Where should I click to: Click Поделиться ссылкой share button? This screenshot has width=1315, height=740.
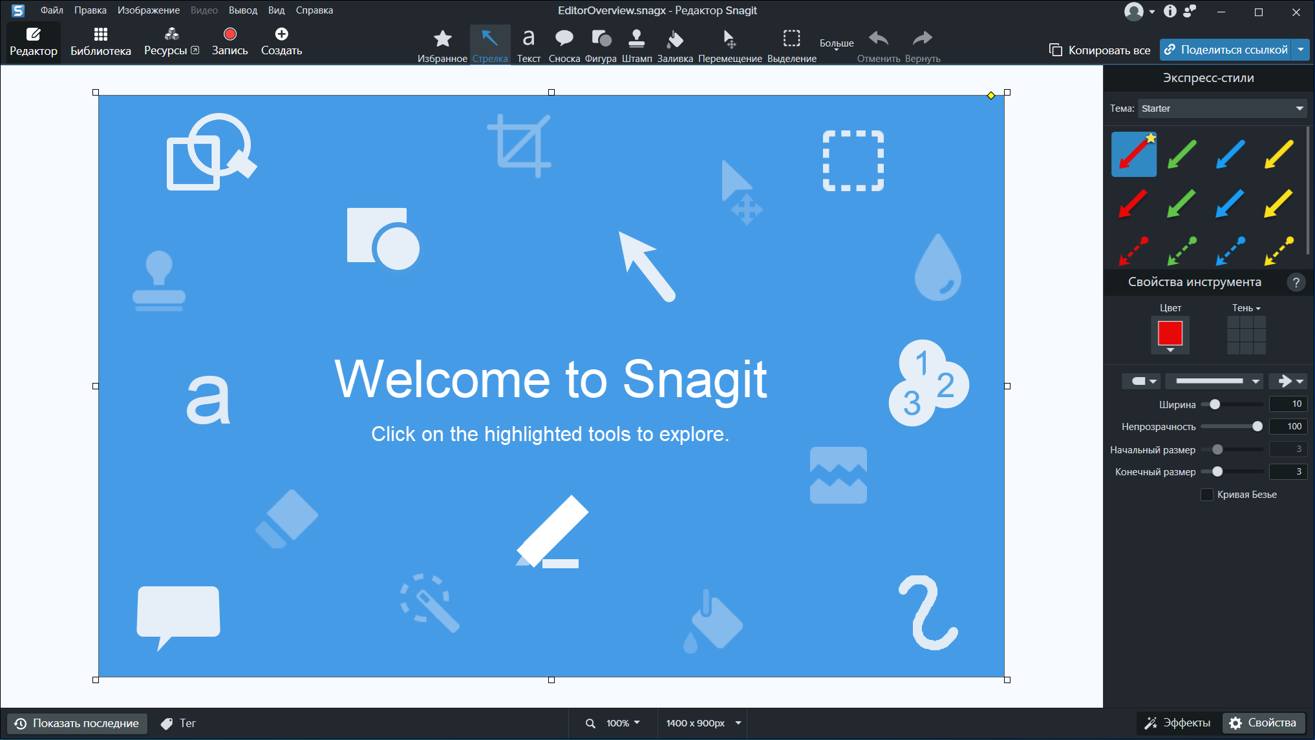pos(1226,50)
